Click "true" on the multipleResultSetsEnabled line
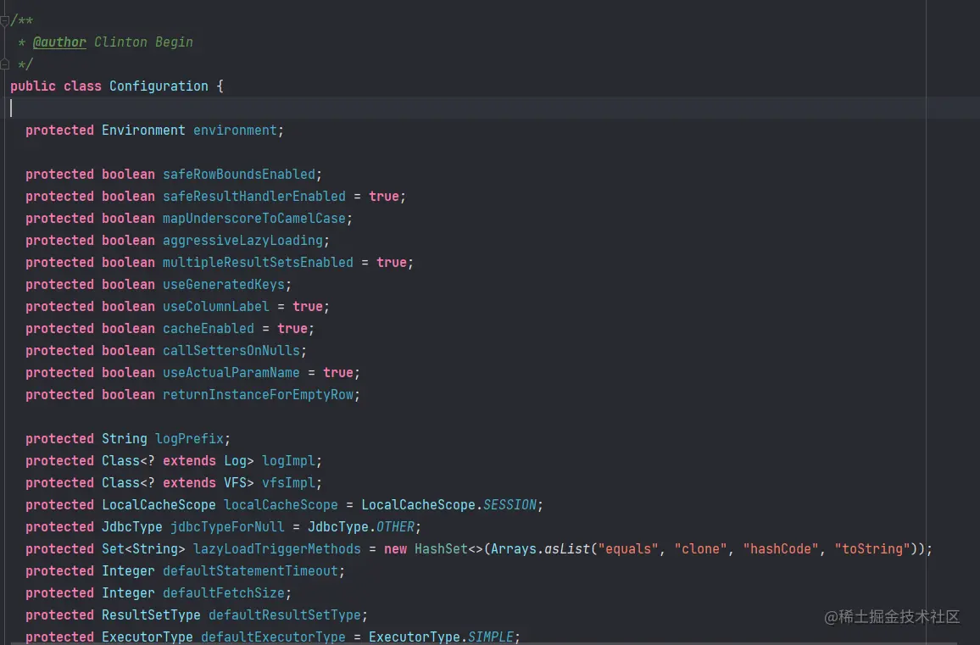 pos(392,263)
